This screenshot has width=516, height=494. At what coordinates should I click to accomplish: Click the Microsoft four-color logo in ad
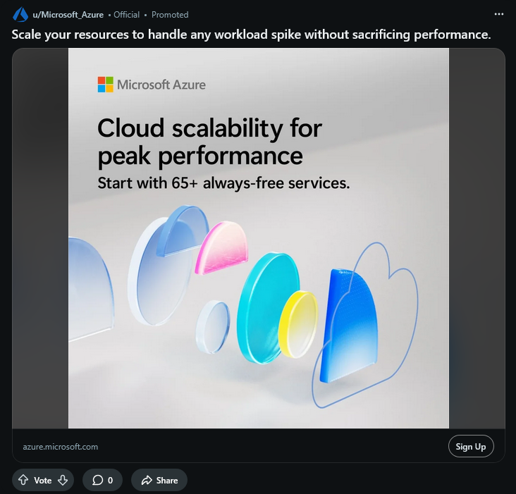coord(105,85)
